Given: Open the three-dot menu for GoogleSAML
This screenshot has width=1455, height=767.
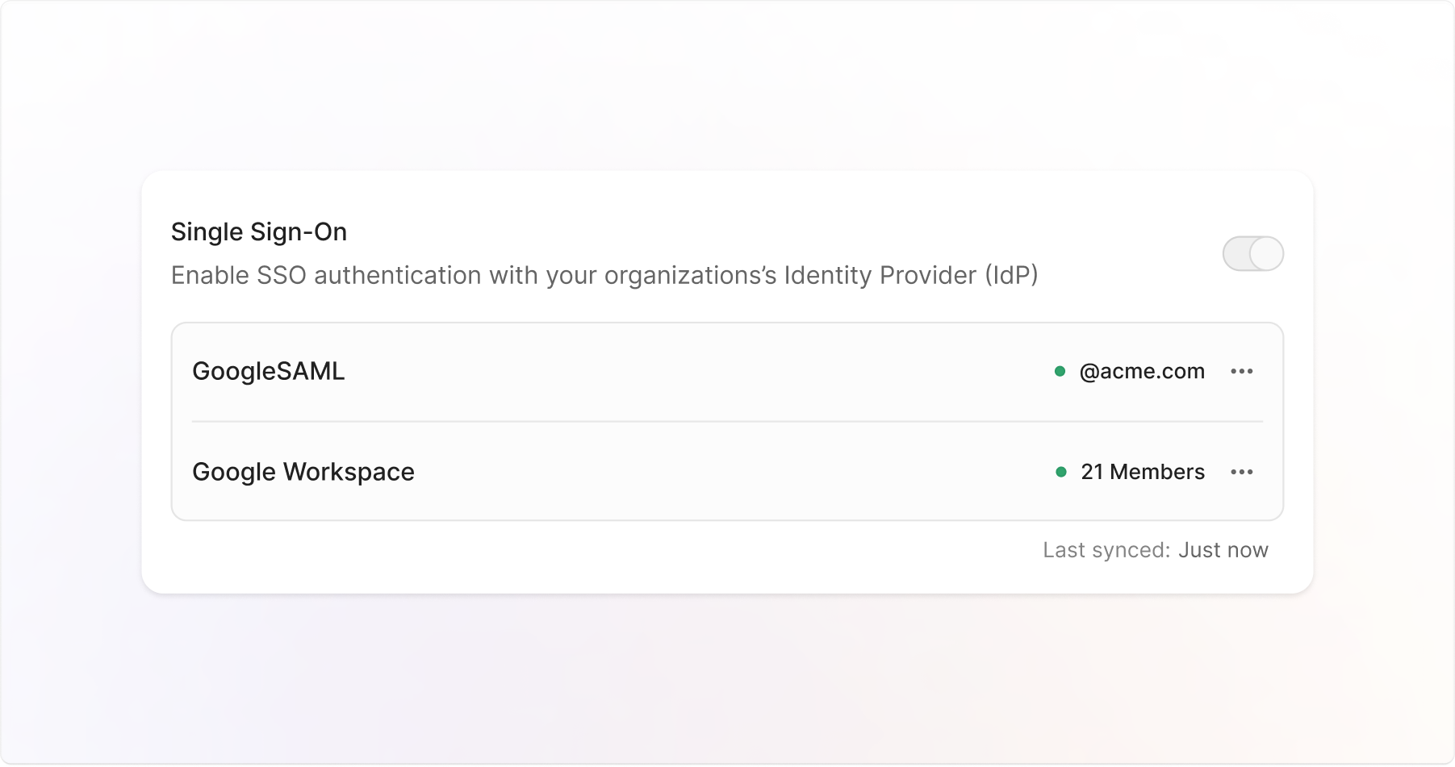Looking at the screenshot, I should (x=1241, y=372).
